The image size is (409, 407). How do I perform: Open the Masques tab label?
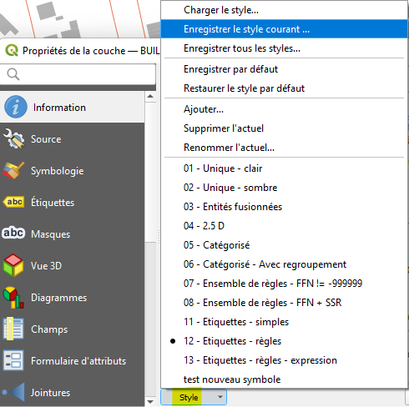[50, 234]
